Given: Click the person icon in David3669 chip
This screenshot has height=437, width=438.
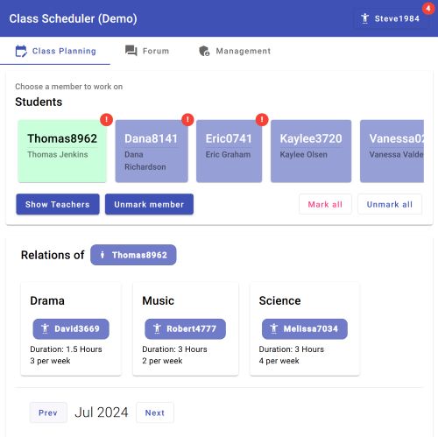Looking at the screenshot, I should tap(45, 328).
